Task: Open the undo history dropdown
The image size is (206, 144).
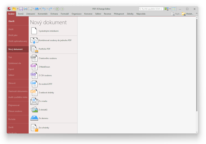Action: click(47, 9)
